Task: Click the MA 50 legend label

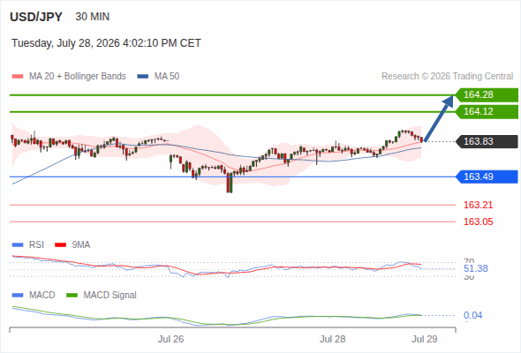Action: [x=167, y=77]
